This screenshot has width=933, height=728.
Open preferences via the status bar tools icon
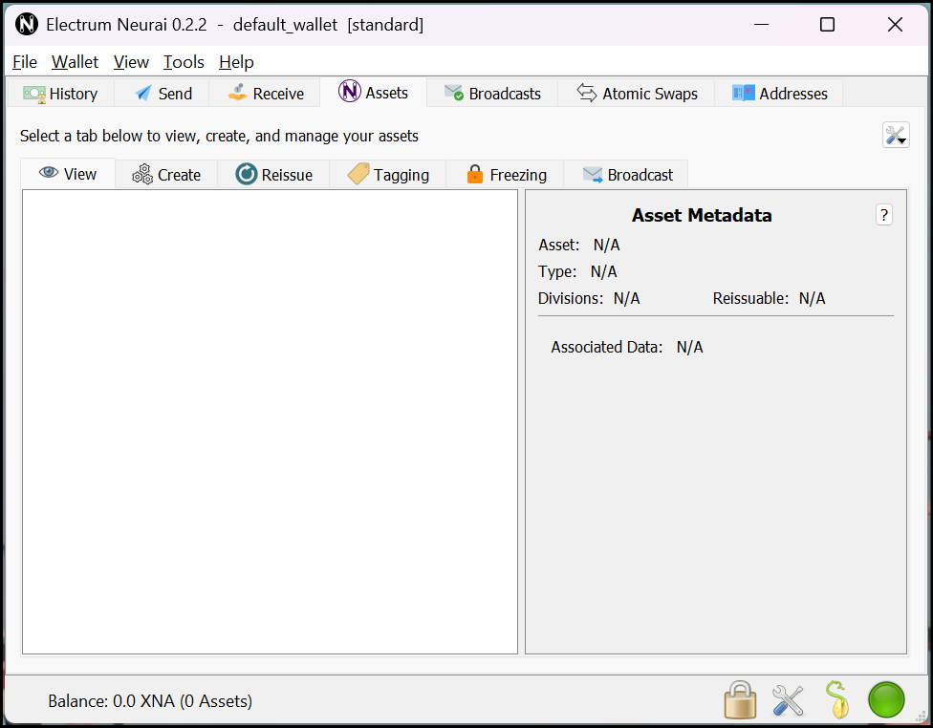[788, 700]
